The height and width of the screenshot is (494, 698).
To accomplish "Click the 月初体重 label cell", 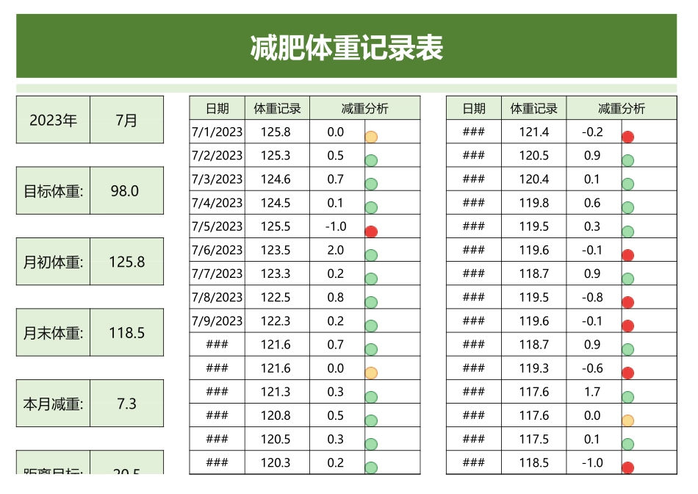I will [x=53, y=262].
